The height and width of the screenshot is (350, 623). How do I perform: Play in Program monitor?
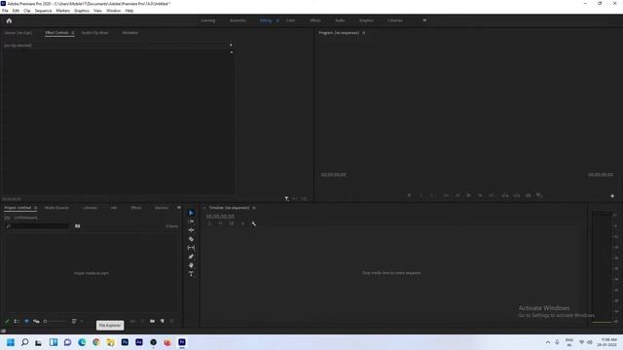coord(468,195)
